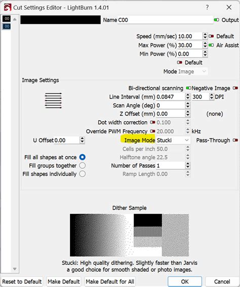The image size is (240, 287).
Task: Toggle the Pass-Through switch
Action: coord(235,140)
